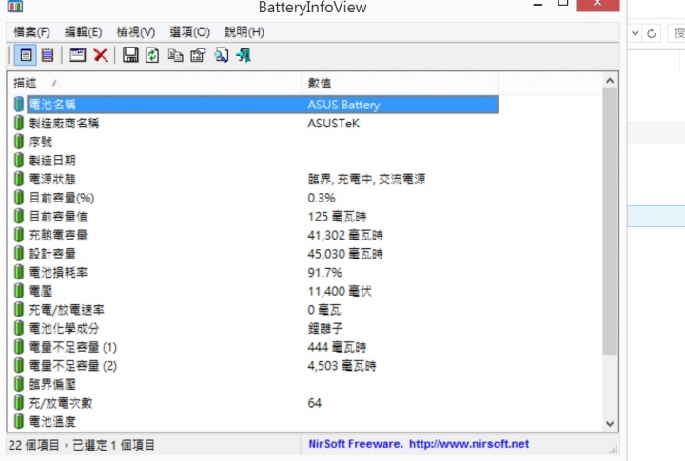Select the 電池溫度 row
This screenshot has height=461, width=685.
(x=256, y=422)
